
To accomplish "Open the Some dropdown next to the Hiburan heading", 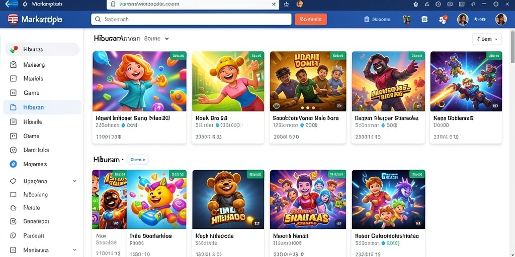I will coord(157,39).
